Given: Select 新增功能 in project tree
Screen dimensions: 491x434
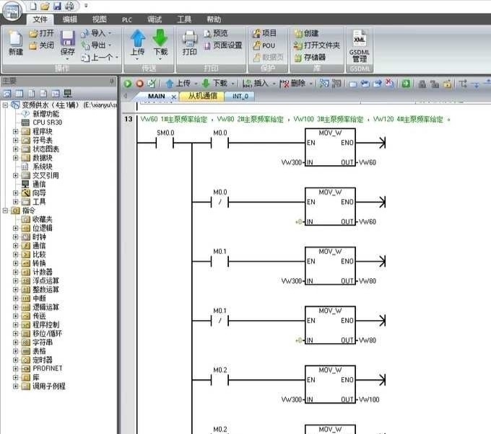Looking at the screenshot, I should click(x=45, y=113).
